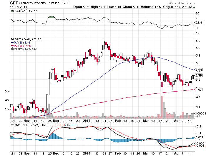Click the 90 level on RSI axis
Screen dimensions: 206x156
(197, 14)
